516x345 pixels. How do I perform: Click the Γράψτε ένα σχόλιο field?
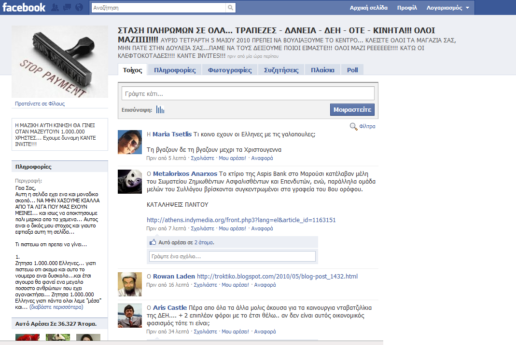pyautogui.click(x=232, y=256)
